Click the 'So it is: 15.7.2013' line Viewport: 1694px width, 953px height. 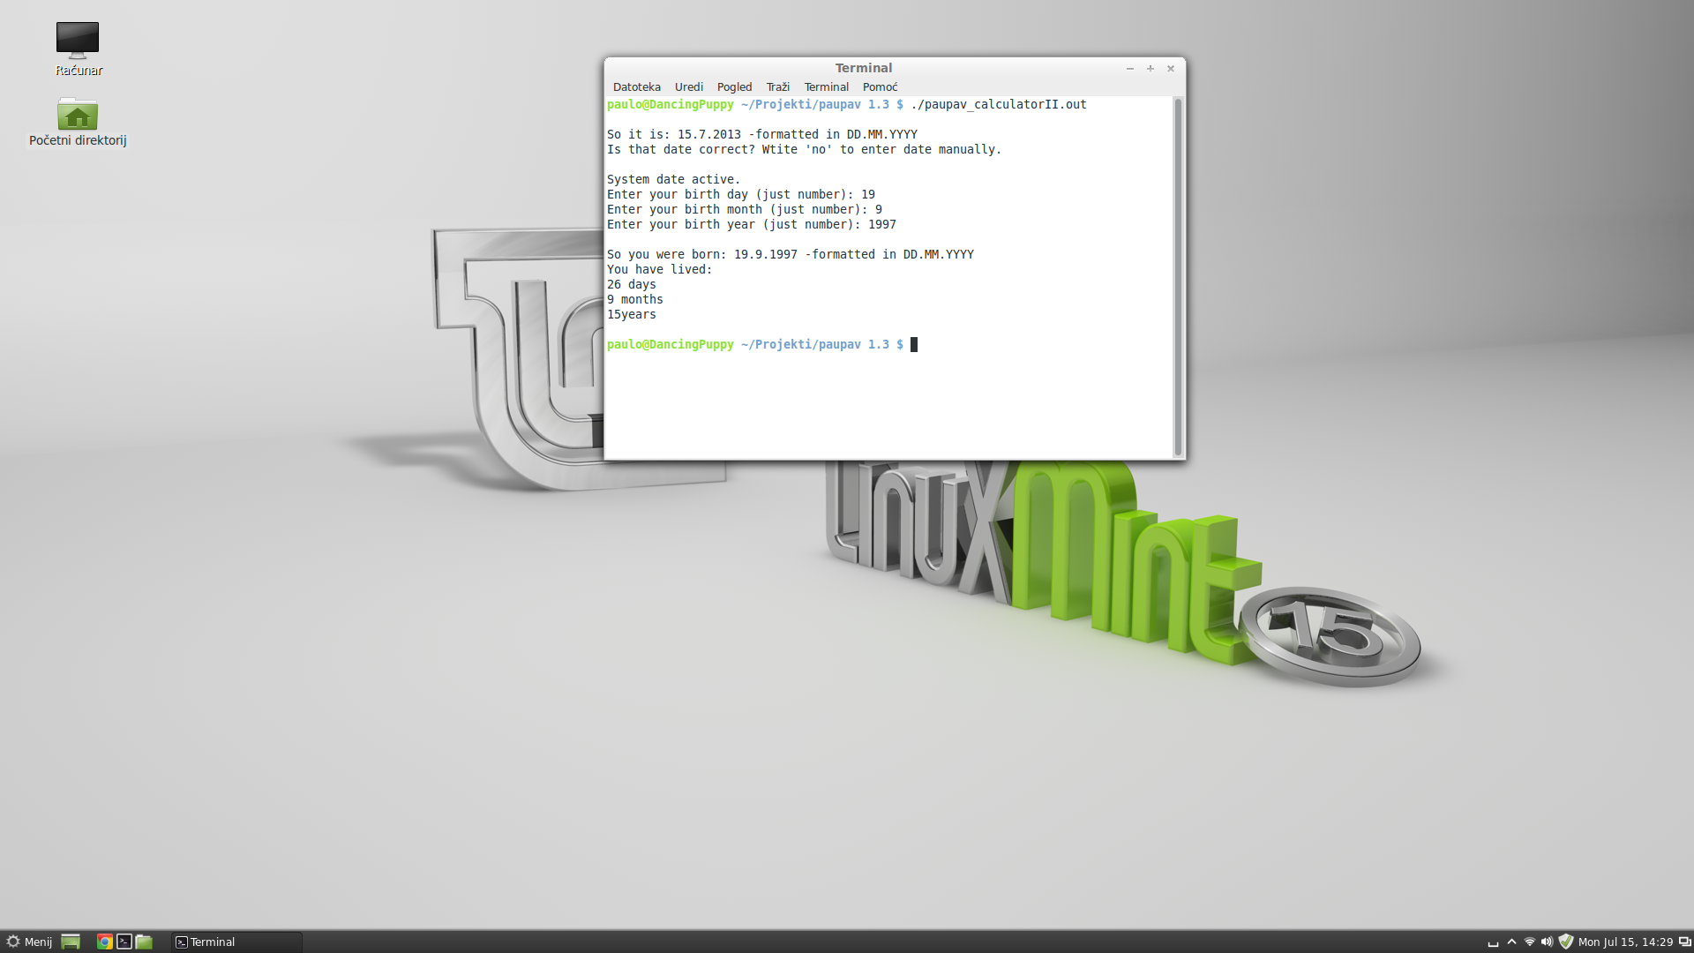click(x=762, y=134)
